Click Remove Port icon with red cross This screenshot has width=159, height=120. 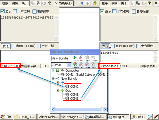click(x=81, y=64)
